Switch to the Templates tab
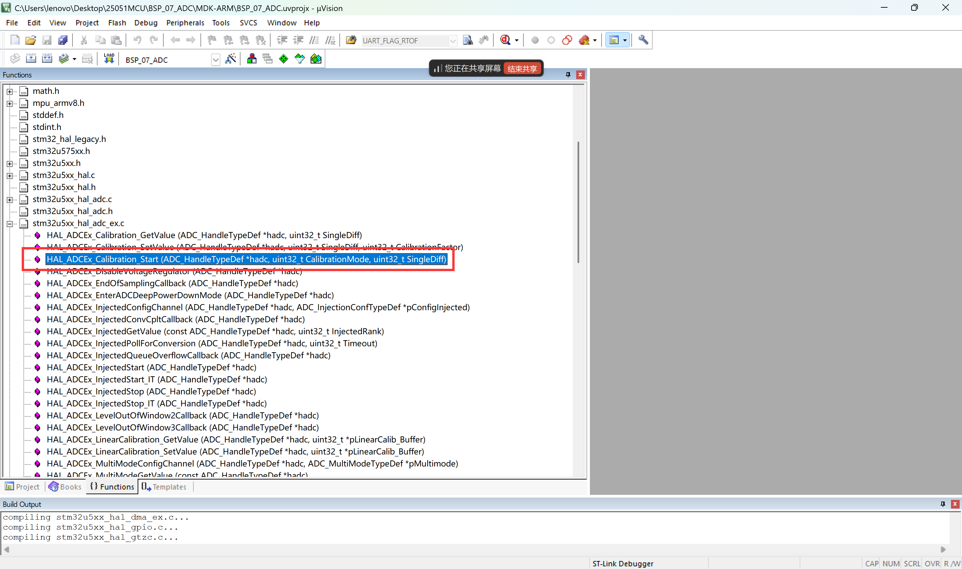 click(164, 487)
